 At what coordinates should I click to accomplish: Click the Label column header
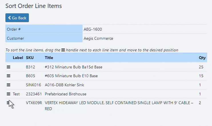[x=18, y=58]
